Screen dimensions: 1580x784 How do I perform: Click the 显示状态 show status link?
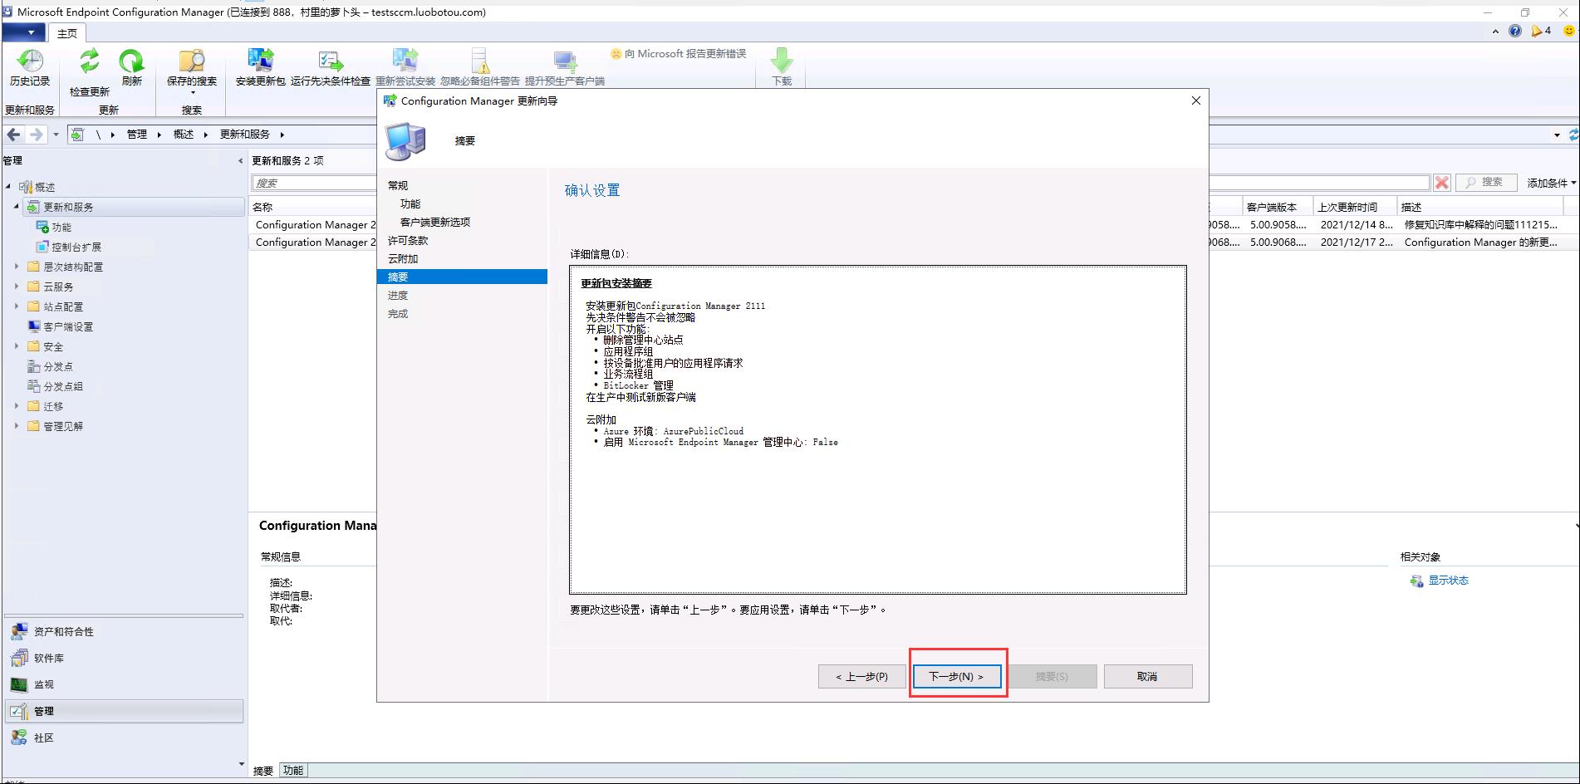(x=1448, y=581)
